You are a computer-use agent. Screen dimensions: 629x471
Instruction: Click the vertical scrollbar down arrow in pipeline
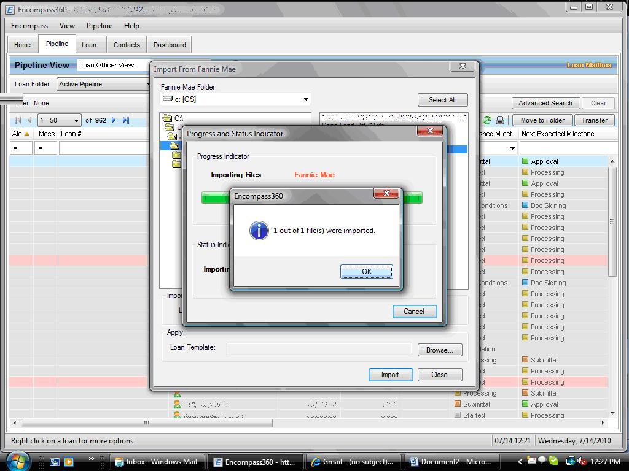pyautogui.click(x=612, y=413)
